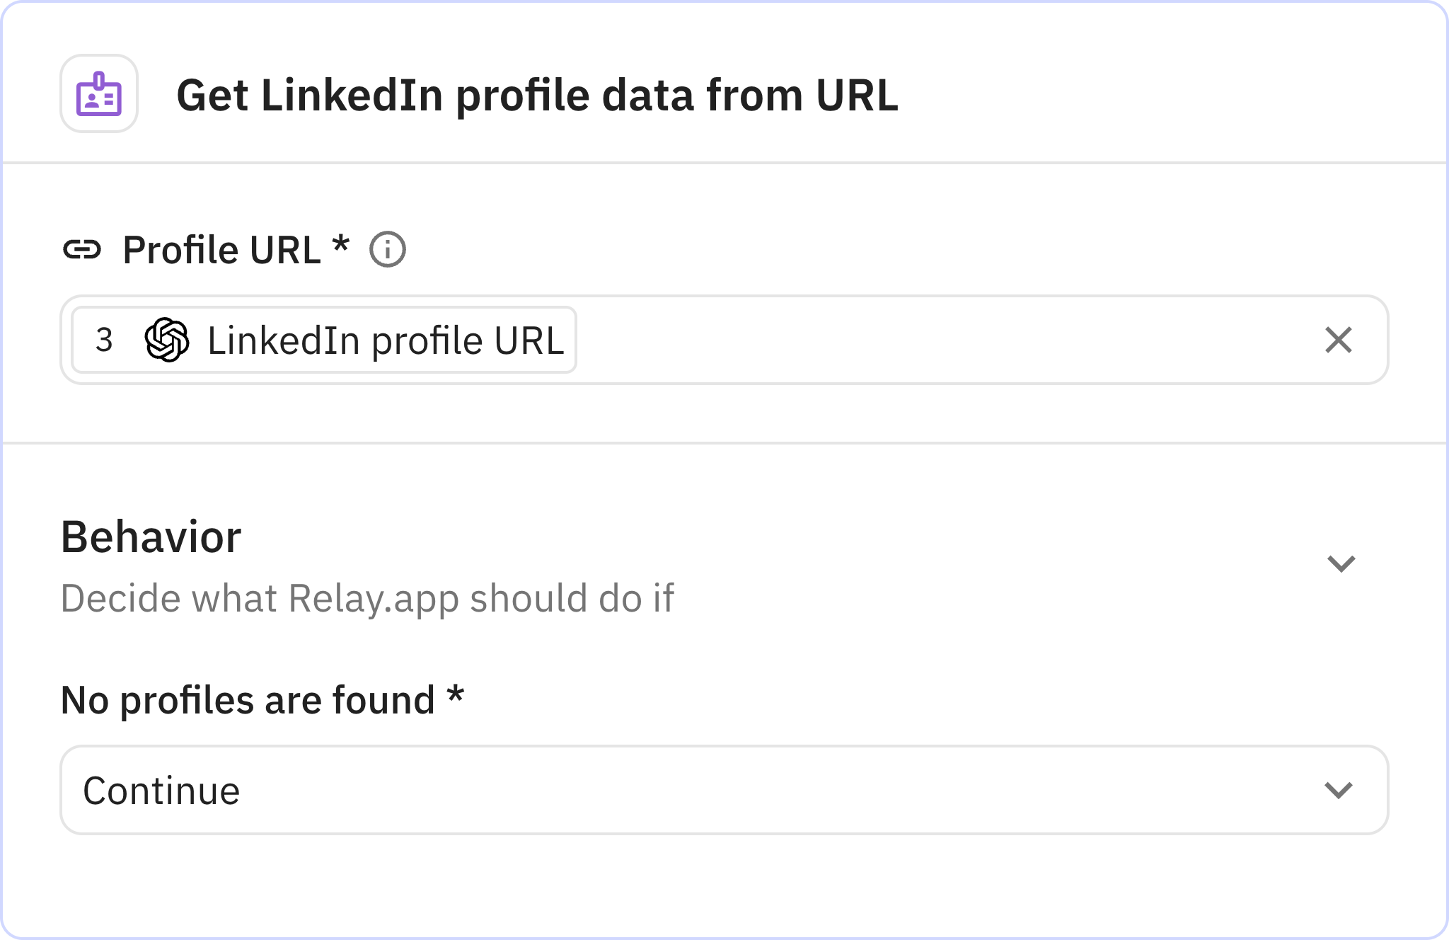This screenshot has height=940, width=1449.
Task: Select the LinkedIn profile URL chip text
Action: (385, 340)
